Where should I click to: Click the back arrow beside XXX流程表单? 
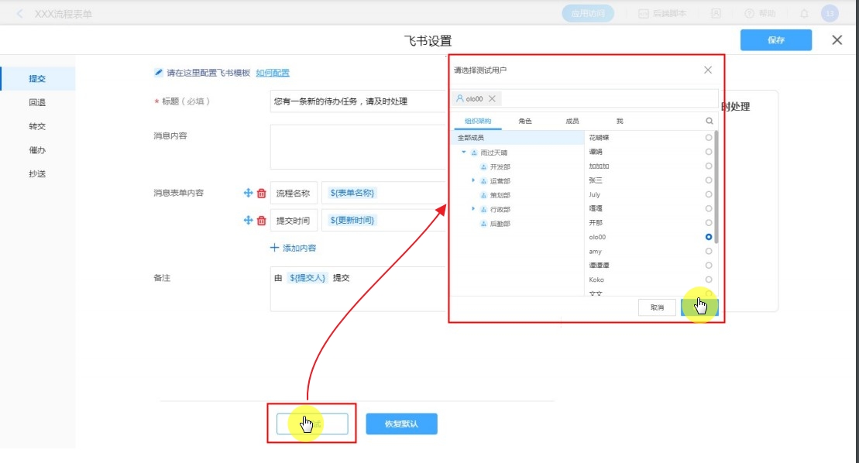click(19, 14)
